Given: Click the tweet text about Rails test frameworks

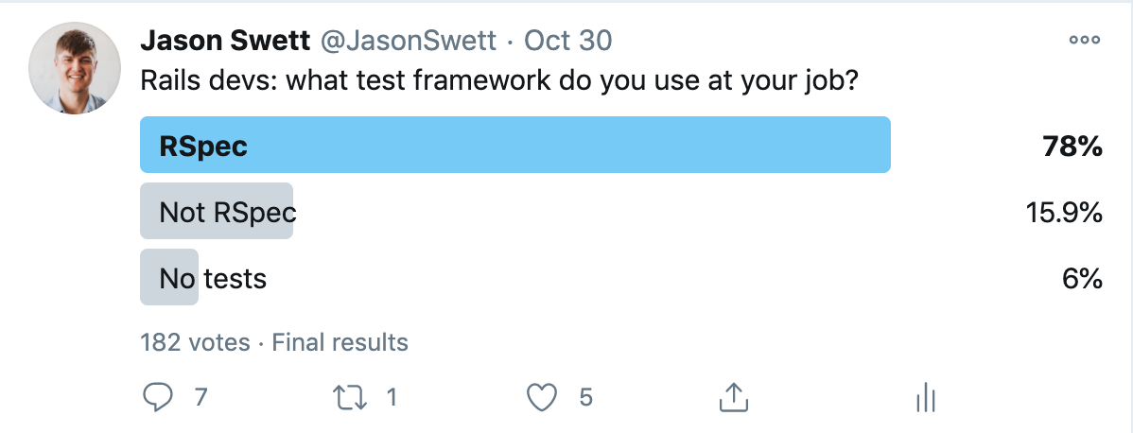Looking at the screenshot, I should (x=498, y=81).
